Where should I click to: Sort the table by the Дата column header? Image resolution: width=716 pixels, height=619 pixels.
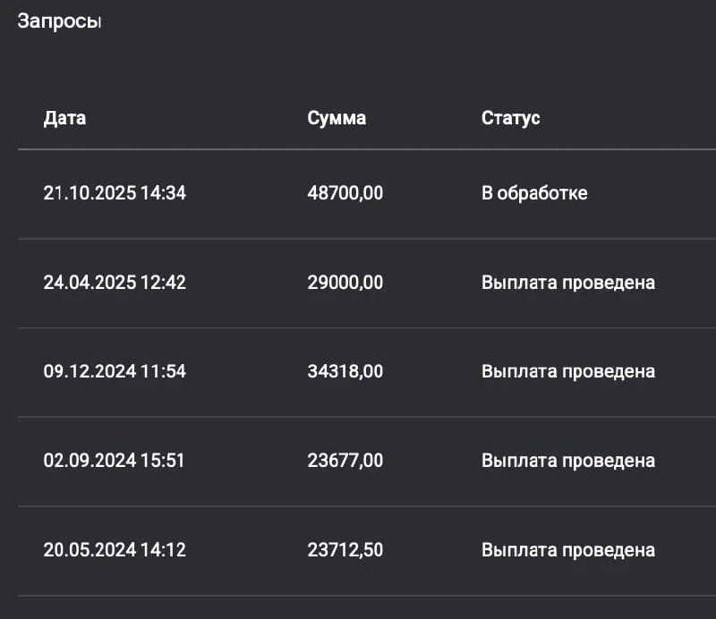point(64,118)
